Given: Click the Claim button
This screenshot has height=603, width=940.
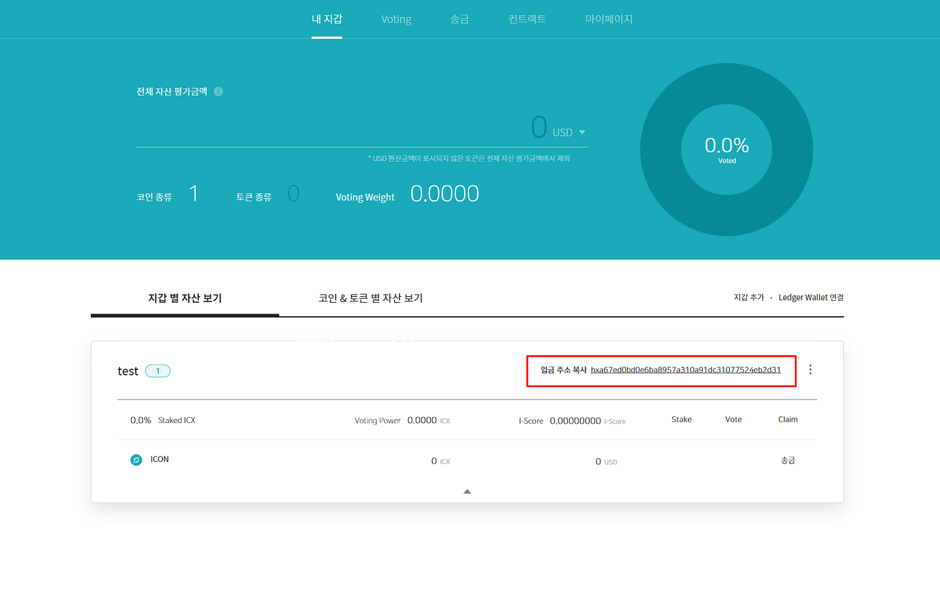Looking at the screenshot, I should (788, 419).
